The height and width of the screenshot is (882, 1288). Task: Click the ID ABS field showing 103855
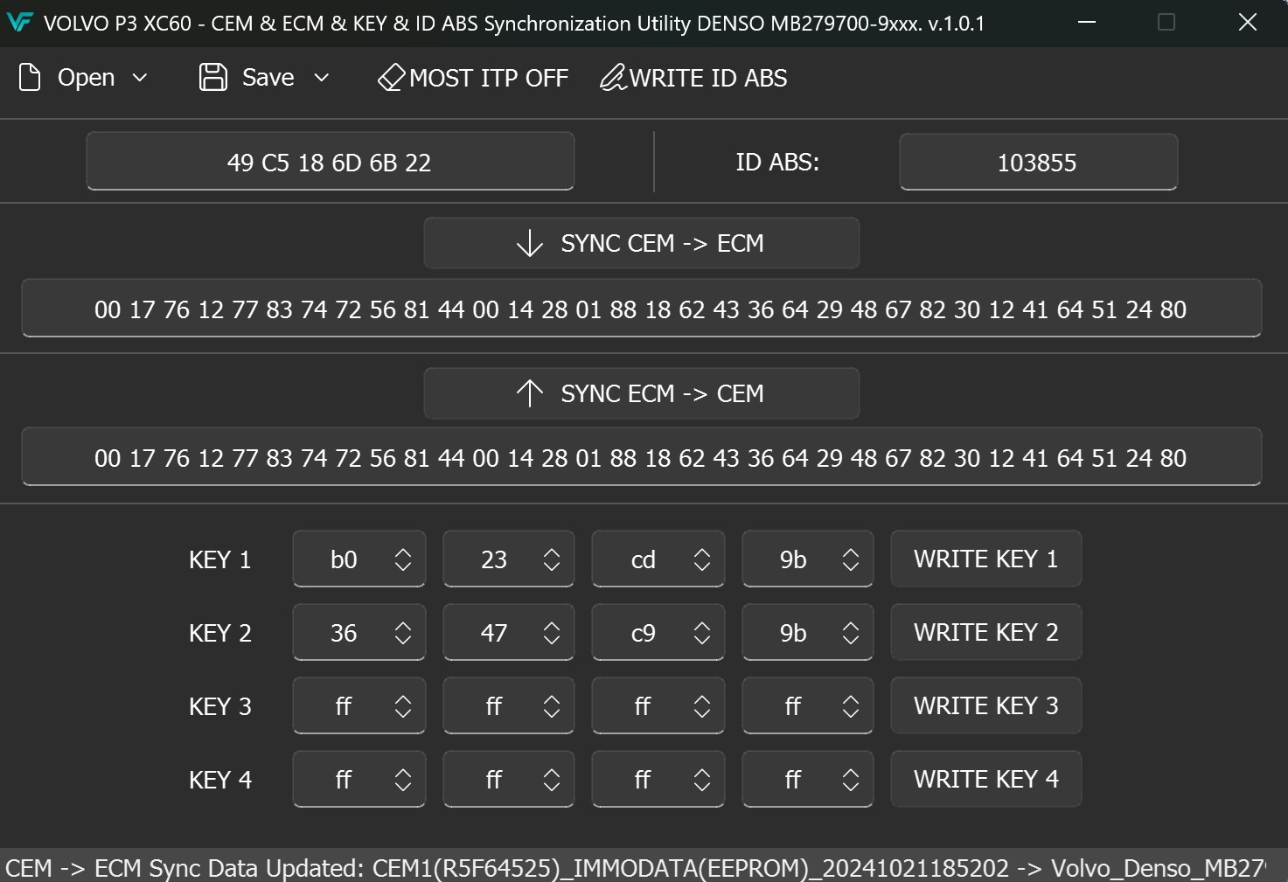tap(1038, 162)
